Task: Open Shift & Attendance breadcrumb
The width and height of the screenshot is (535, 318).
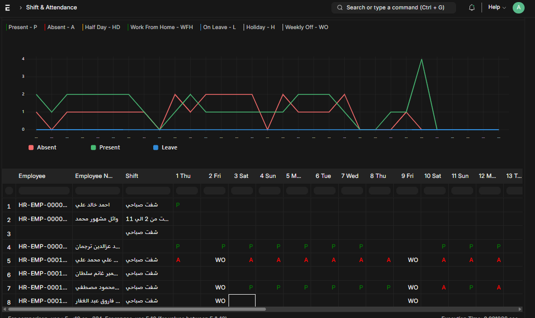Action: tap(51, 8)
